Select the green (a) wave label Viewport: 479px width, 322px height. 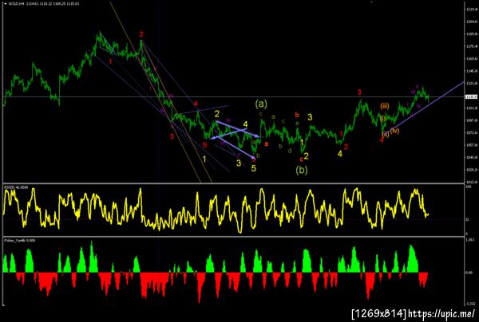tap(261, 104)
